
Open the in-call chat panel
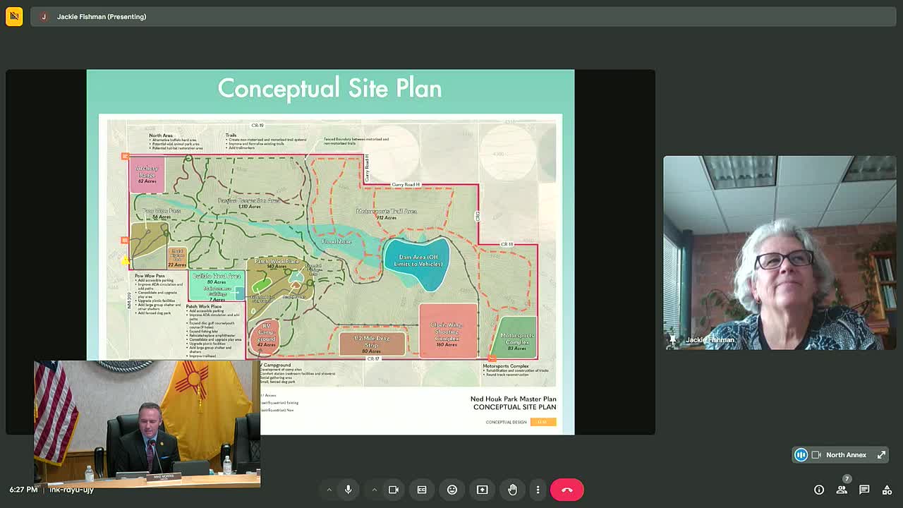tap(863, 489)
